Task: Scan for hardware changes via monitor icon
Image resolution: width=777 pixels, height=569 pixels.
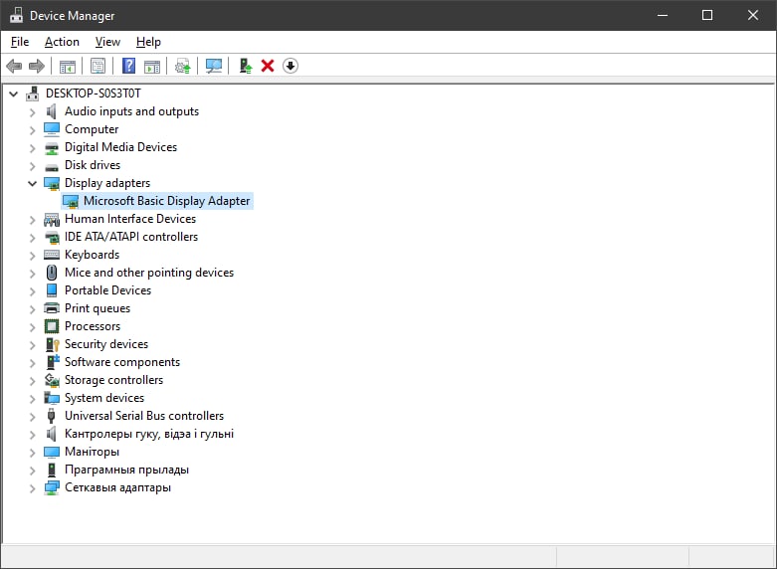Action: click(214, 66)
